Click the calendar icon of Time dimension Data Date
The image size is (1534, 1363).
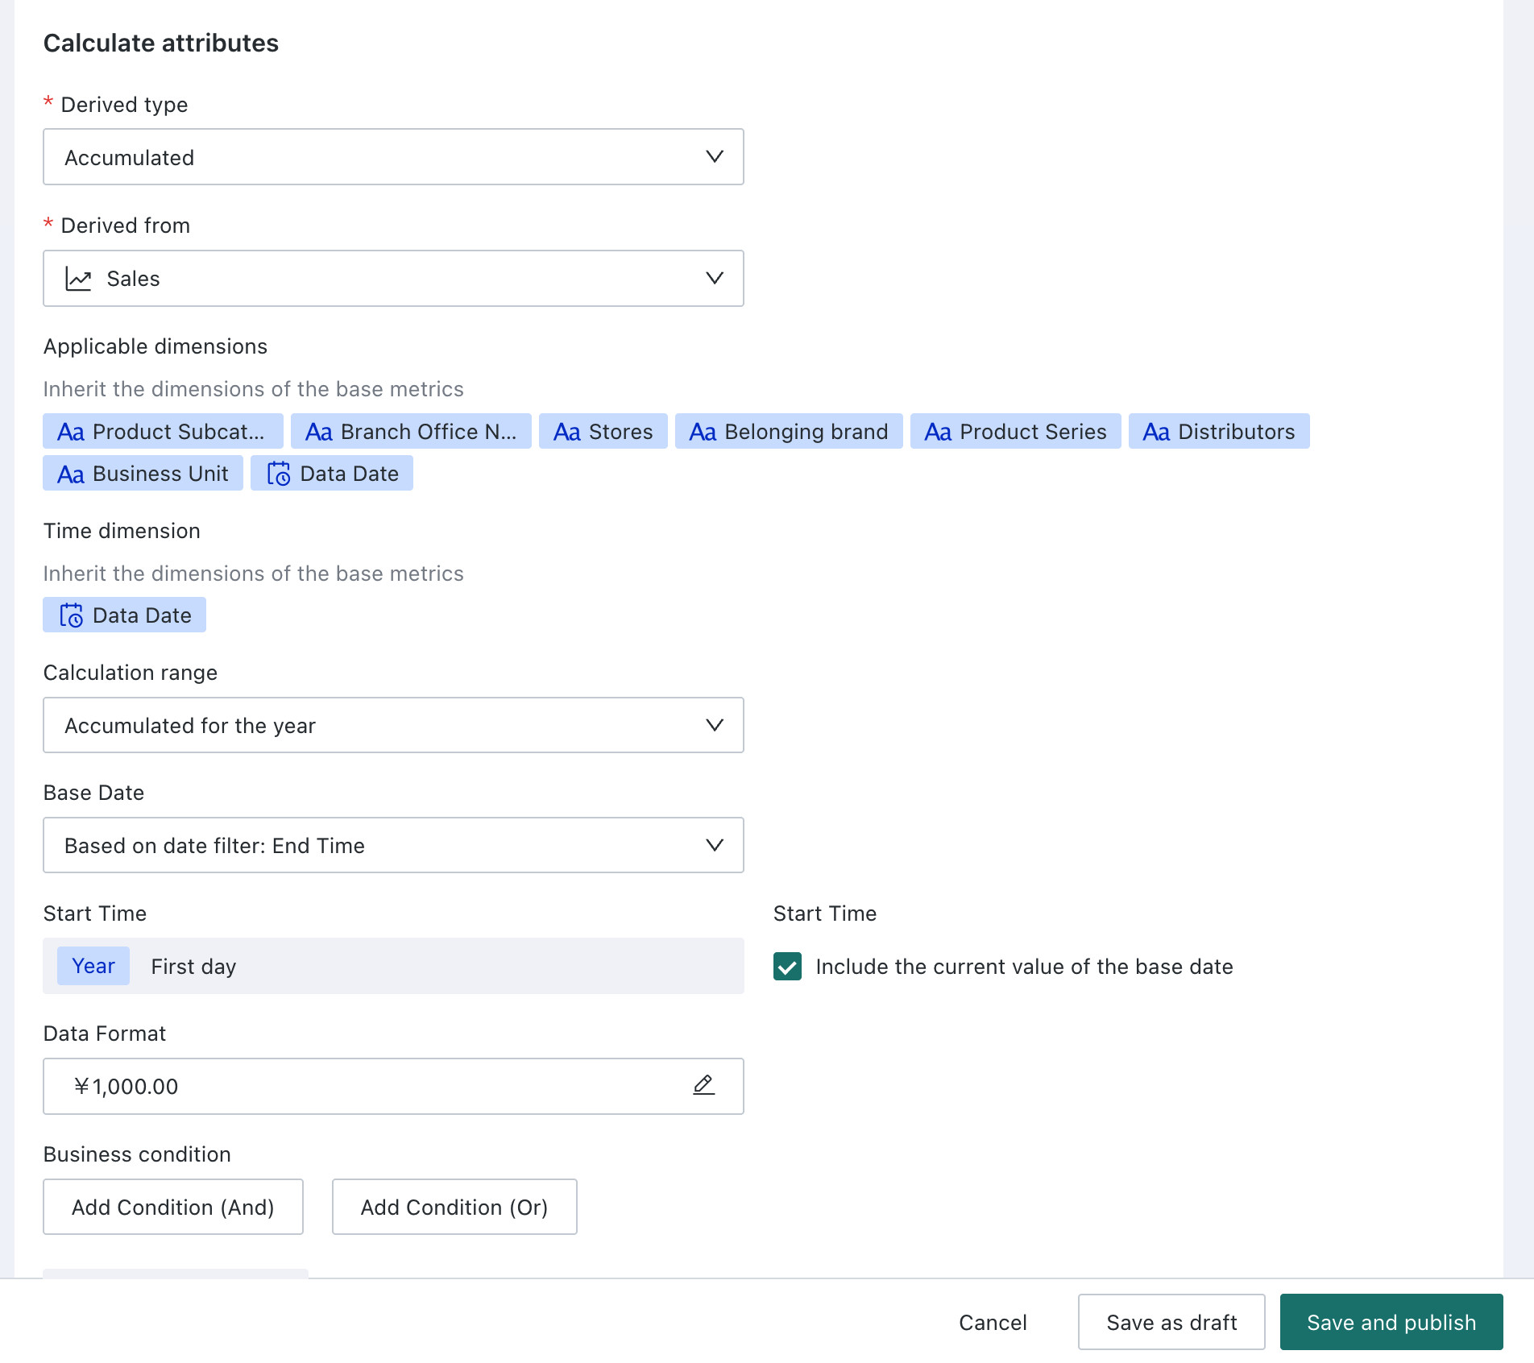pyautogui.click(x=71, y=615)
